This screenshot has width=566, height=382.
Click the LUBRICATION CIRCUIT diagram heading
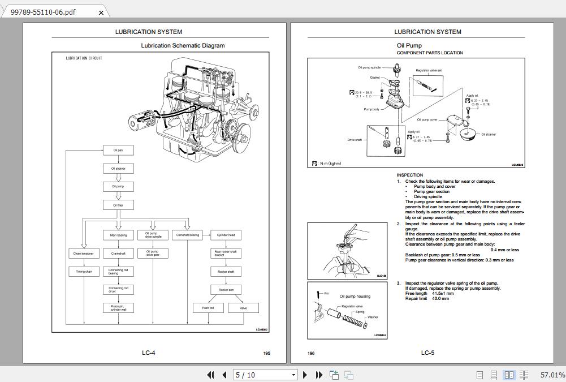tap(84, 58)
